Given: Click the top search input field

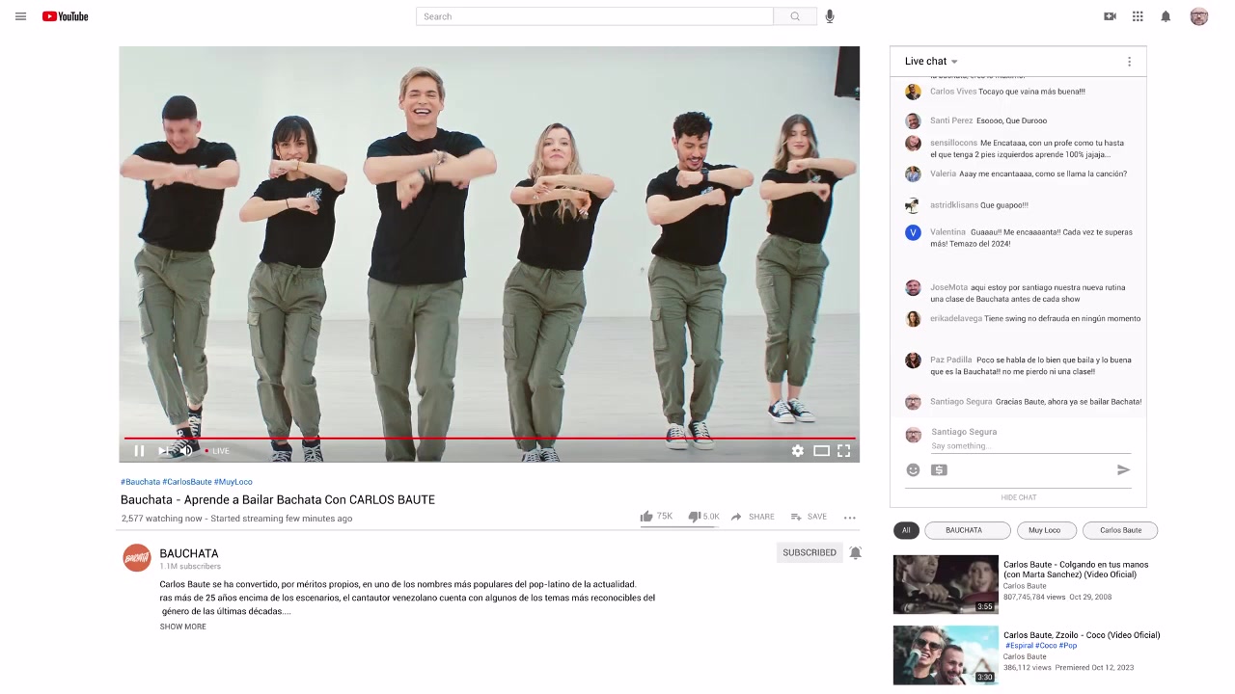Looking at the screenshot, I should (594, 16).
